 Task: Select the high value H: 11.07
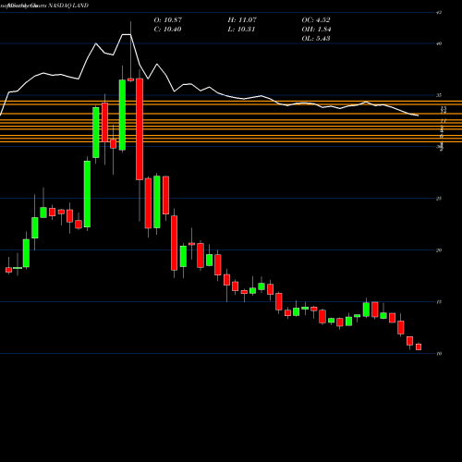tap(242, 20)
